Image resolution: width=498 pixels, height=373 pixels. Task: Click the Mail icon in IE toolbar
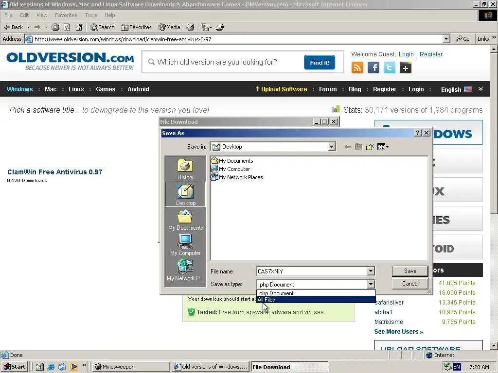[x=206, y=27]
